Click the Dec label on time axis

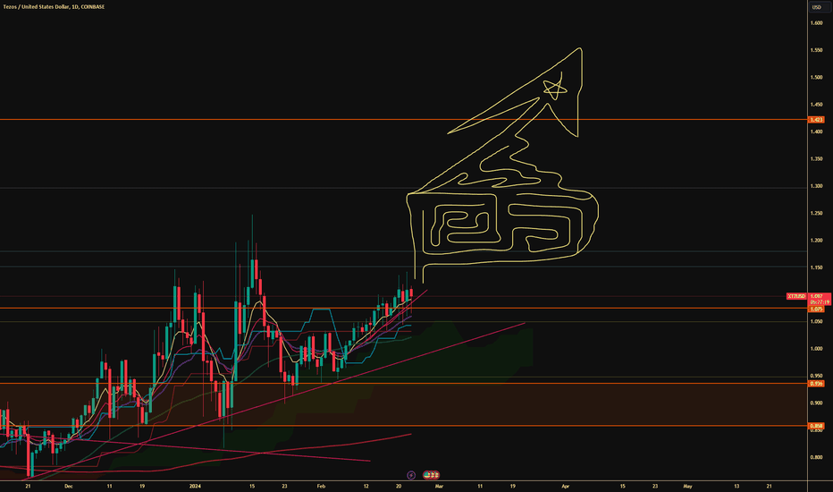coord(68,486)
